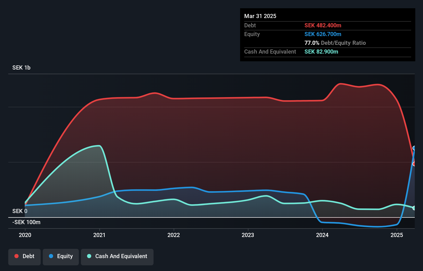Click the SEK 626.700m equity value
Screen dimensions: 423x271
[323, 34]
